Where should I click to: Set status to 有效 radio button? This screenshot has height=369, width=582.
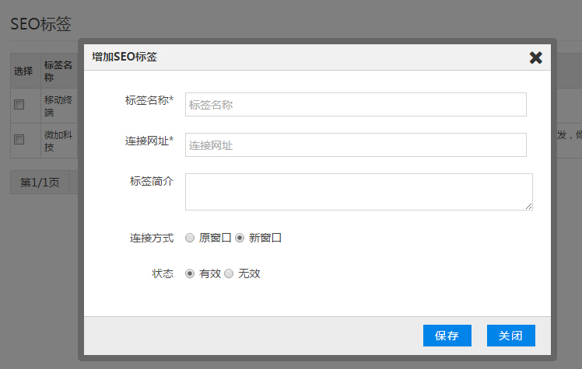tap(190, 274)
